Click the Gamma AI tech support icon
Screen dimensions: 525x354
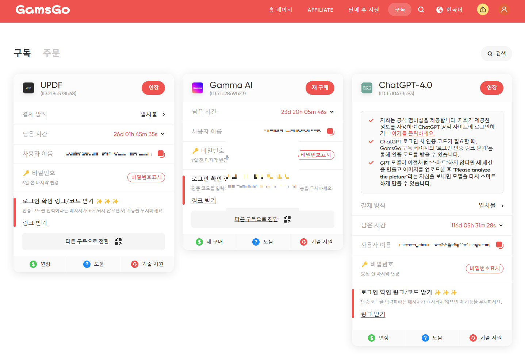[x=304, y=242]
